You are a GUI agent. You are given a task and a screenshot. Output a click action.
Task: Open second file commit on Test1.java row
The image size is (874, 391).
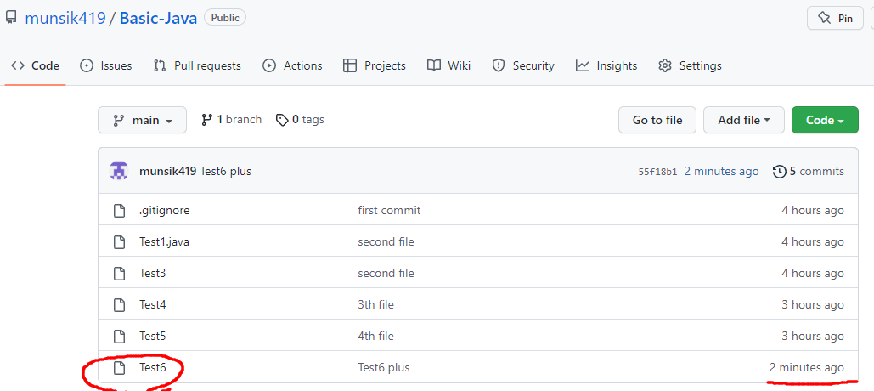click(386, 242)
